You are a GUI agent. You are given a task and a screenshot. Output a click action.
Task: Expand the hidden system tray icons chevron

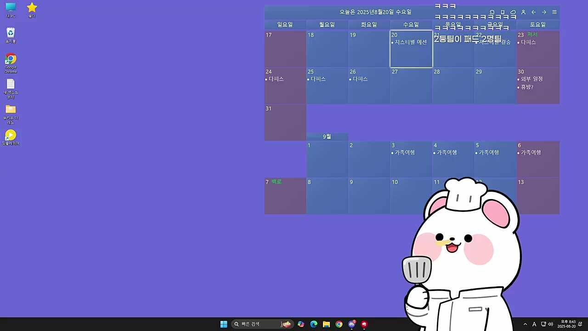tap(525, 324)
